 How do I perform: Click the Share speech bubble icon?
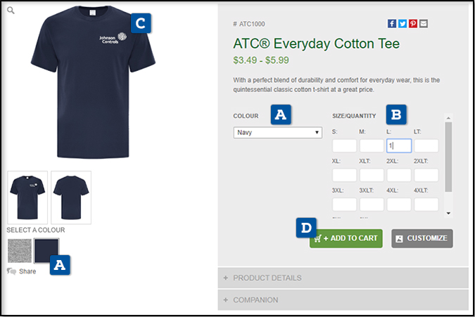pyautogui.click(x=11, y=271)
